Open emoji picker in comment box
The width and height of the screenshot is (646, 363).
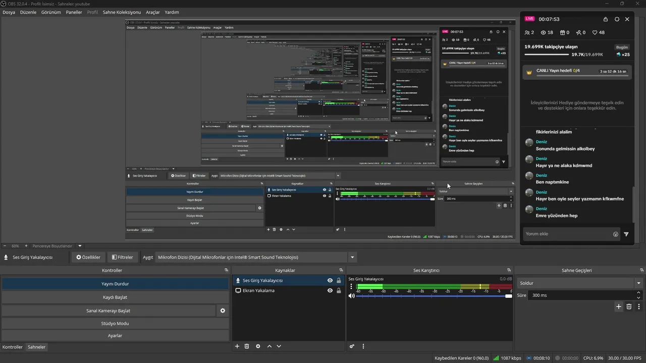click(x=615, y=234)
